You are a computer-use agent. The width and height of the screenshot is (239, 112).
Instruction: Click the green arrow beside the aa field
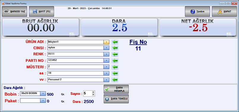(x=115, y=73)
